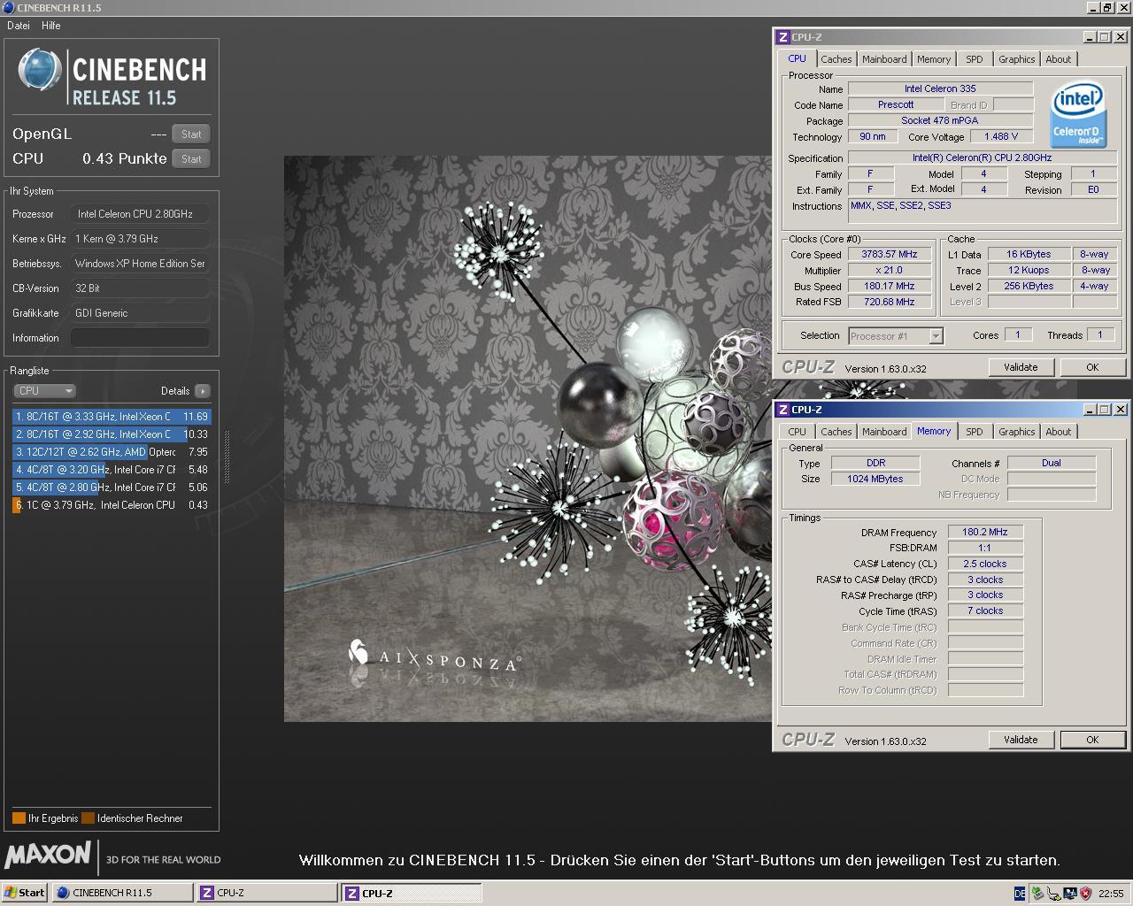Click the red security shield tray icon
This screenshot has width=1133, height=906.
pos(1085,894)
